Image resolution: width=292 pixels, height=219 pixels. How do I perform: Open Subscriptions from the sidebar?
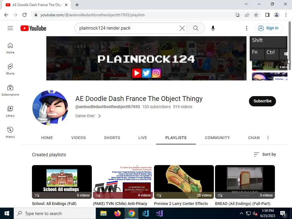click(x=10, y=90)
